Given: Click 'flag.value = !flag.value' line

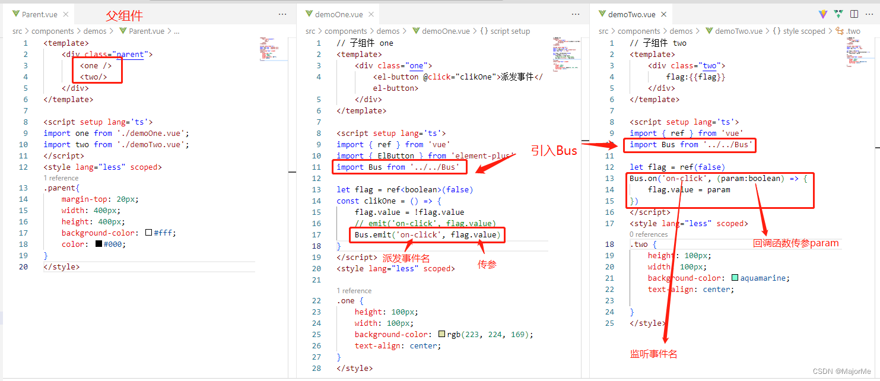Looking at the screenshot, I should click(x=409, y=212).
